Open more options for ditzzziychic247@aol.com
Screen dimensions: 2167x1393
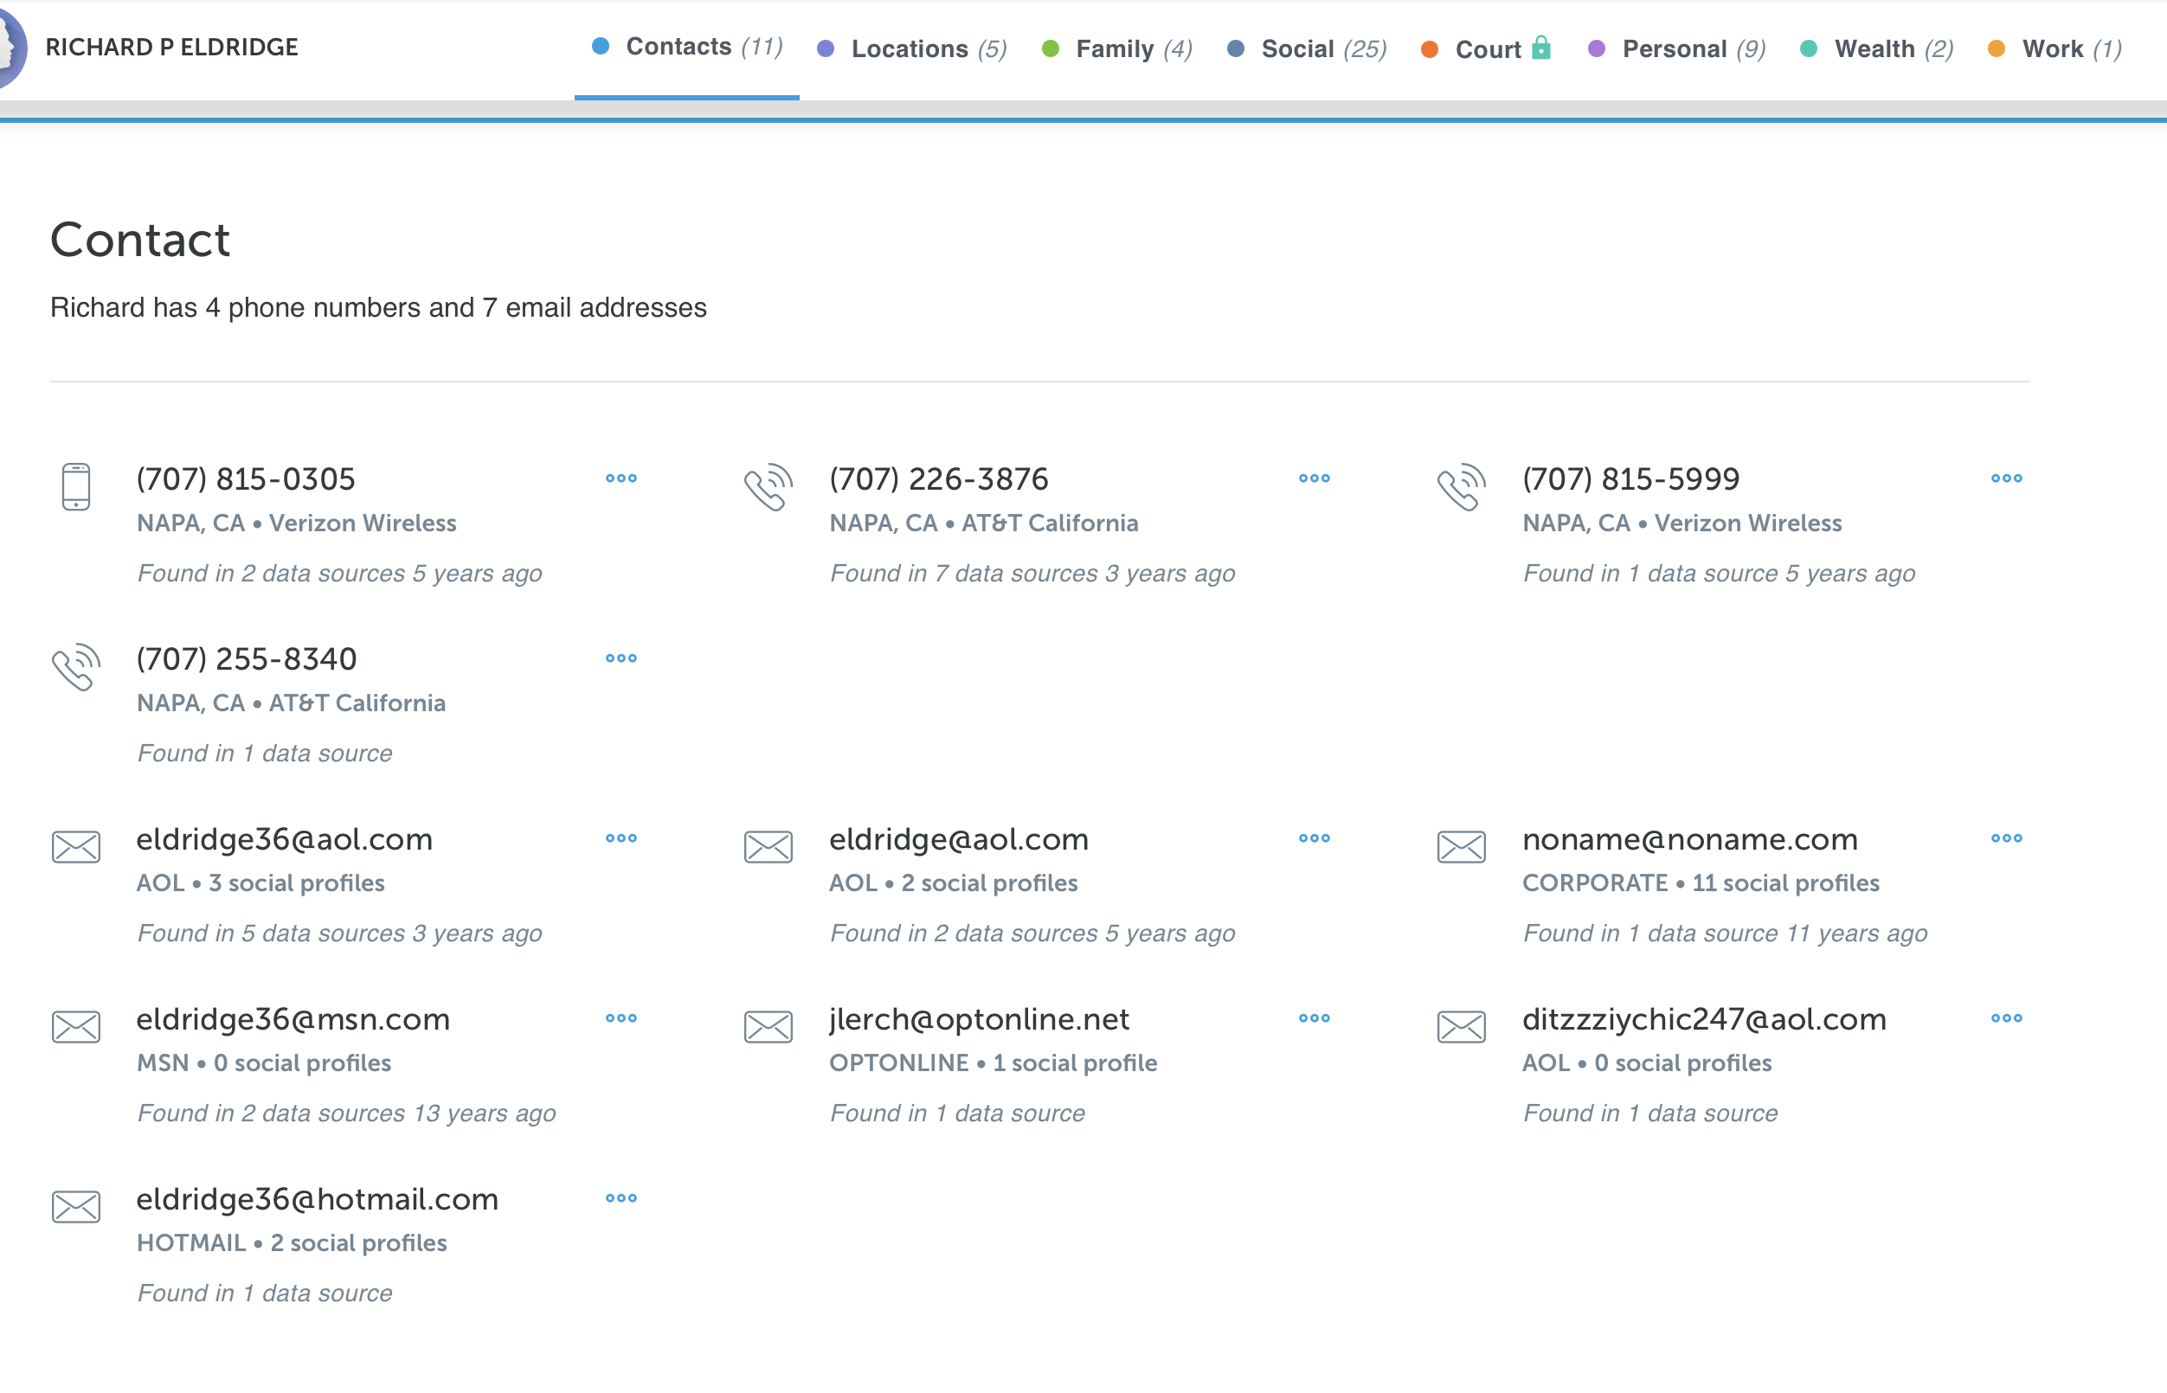(x=2007, y=1017)
